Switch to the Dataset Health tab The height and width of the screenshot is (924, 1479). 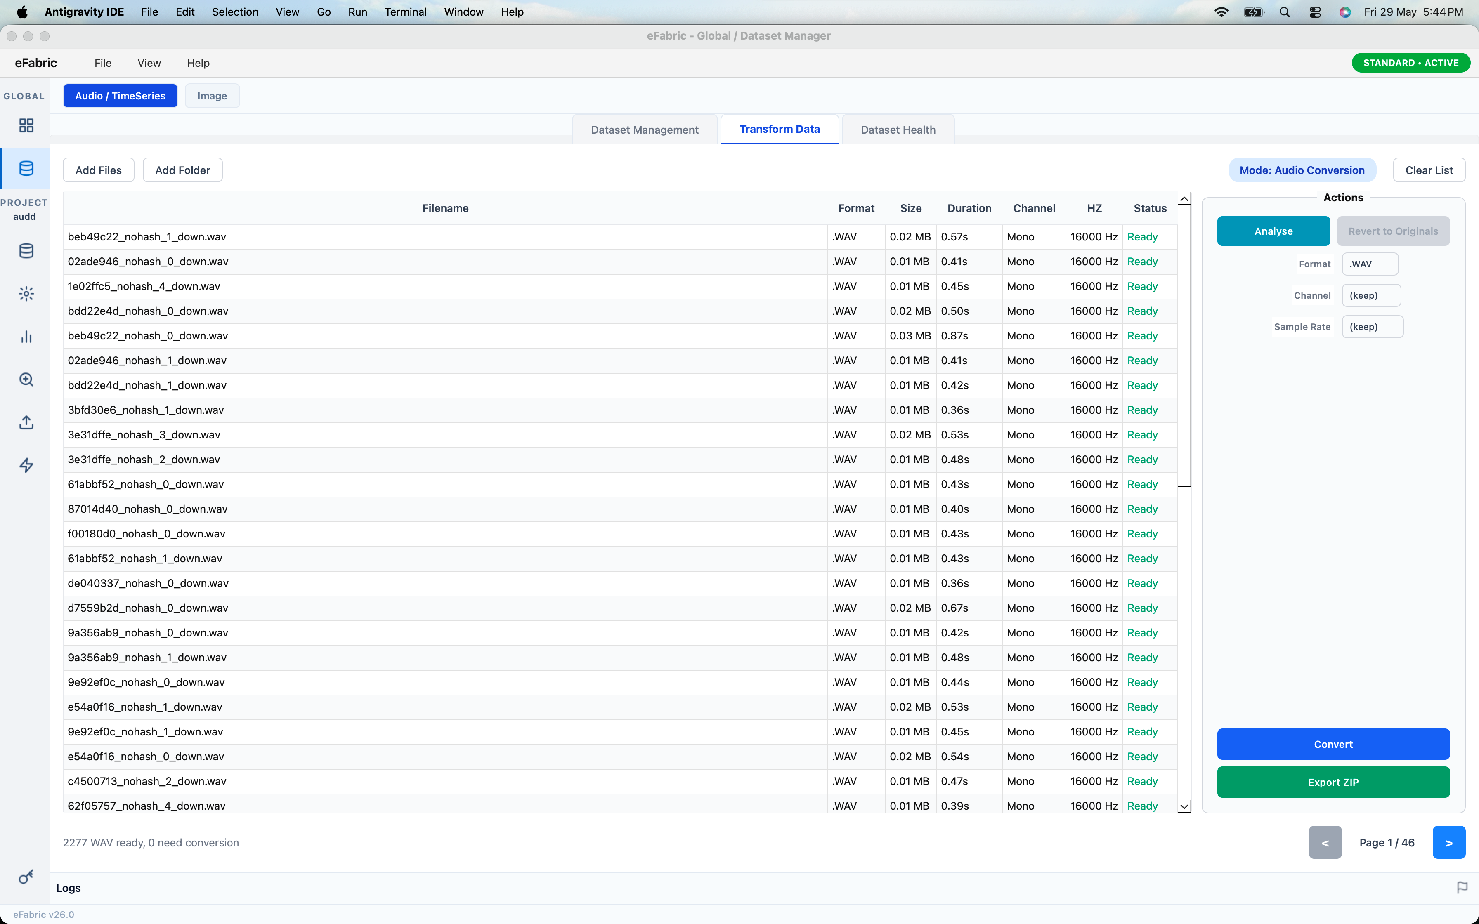click(x=898, y=130)
